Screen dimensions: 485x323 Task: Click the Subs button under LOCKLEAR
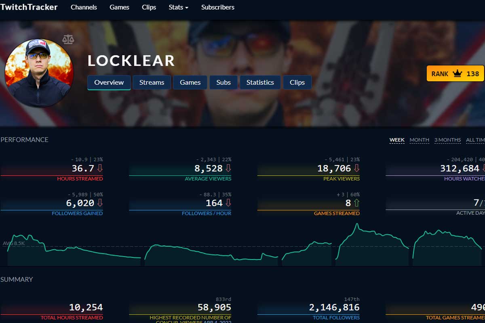[x=224, y=82]
